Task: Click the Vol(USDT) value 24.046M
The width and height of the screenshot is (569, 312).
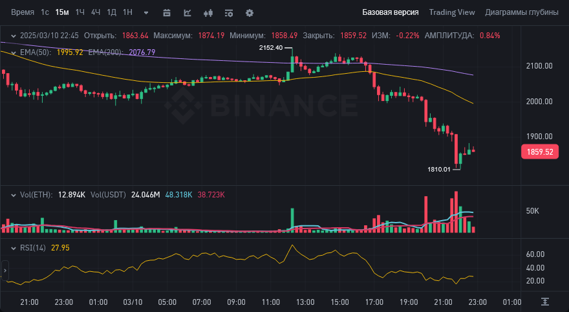Action: pyautogui.click(x=145, y=195)
